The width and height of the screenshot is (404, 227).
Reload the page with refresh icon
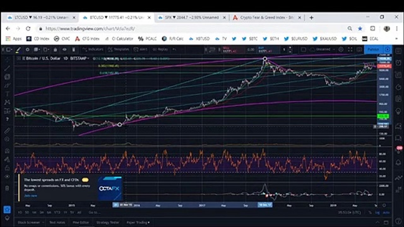[28, 28]
